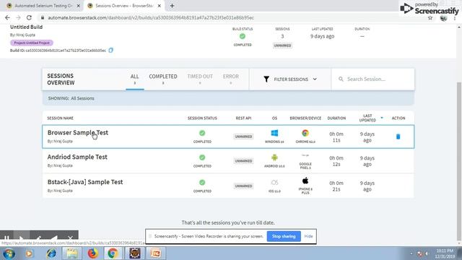The width and height of the screenshot is (462, 260).
Task: Show hidden system tray icons
Action: coord(411,253)
